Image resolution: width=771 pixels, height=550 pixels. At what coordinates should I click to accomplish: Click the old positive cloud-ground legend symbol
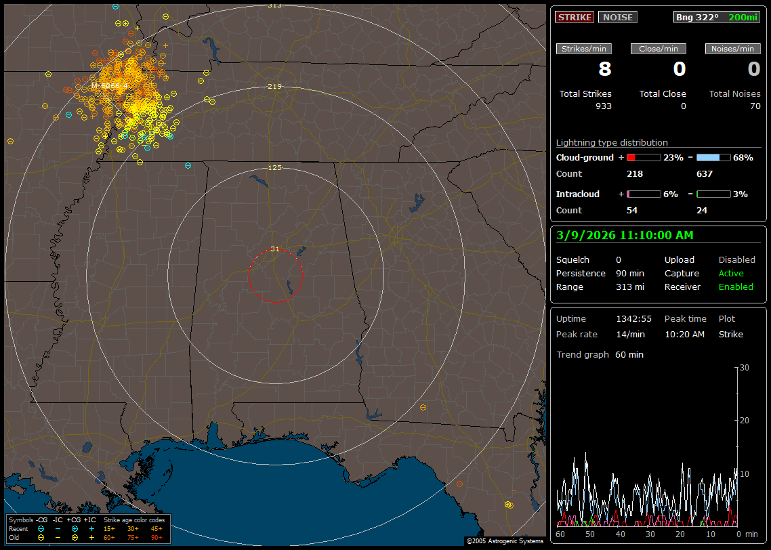pyautogui.click(x=75, y=537)
